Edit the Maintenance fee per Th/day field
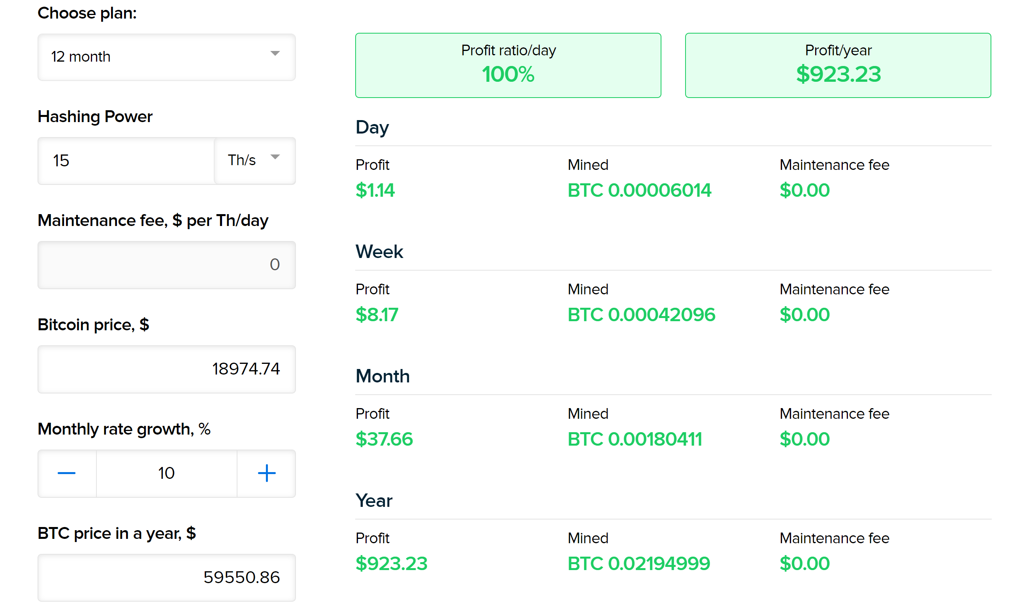 (x=166, y=264)
